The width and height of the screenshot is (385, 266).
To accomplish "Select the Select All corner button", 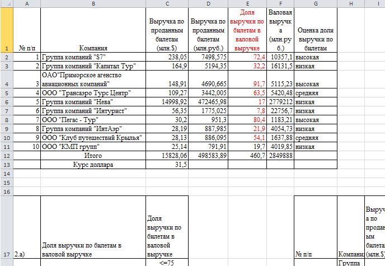I will point(7,3).
